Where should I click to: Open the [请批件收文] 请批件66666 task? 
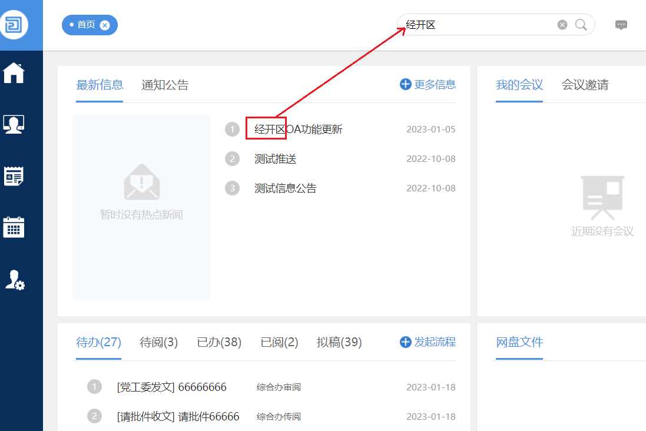(178, 417)
